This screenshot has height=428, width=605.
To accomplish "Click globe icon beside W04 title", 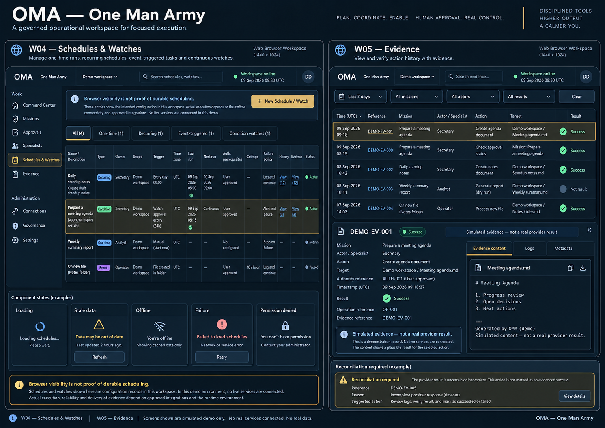I will tap(17, 50).
